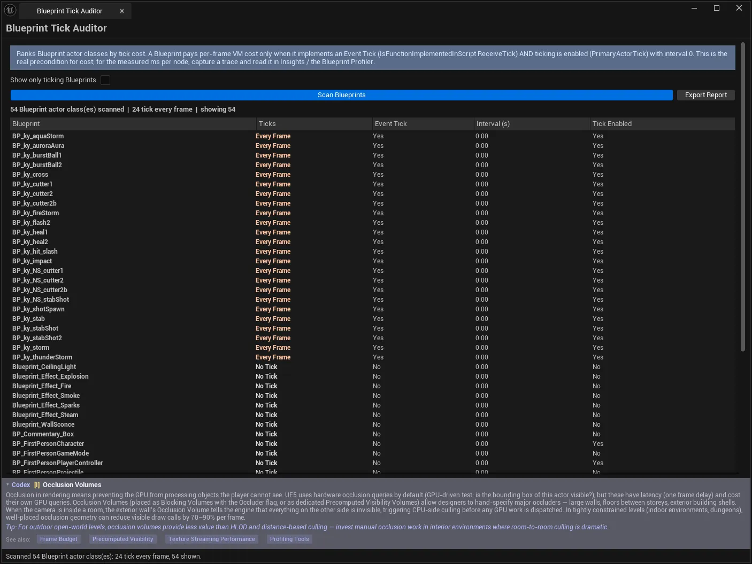This screenshot has height=564, width=752.
Task: Select the BP_ky_flash2 row
Action: tap(372, 223)
